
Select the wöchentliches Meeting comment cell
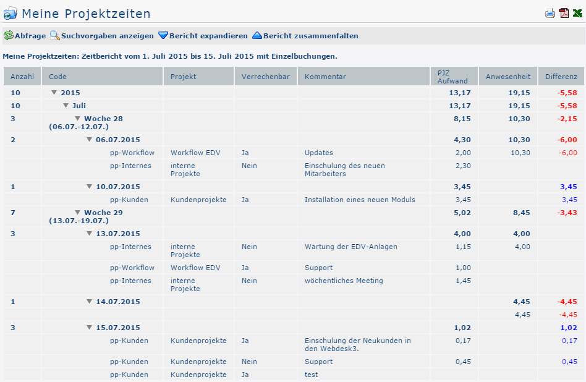pyautogui.click(x=344, y=281)
